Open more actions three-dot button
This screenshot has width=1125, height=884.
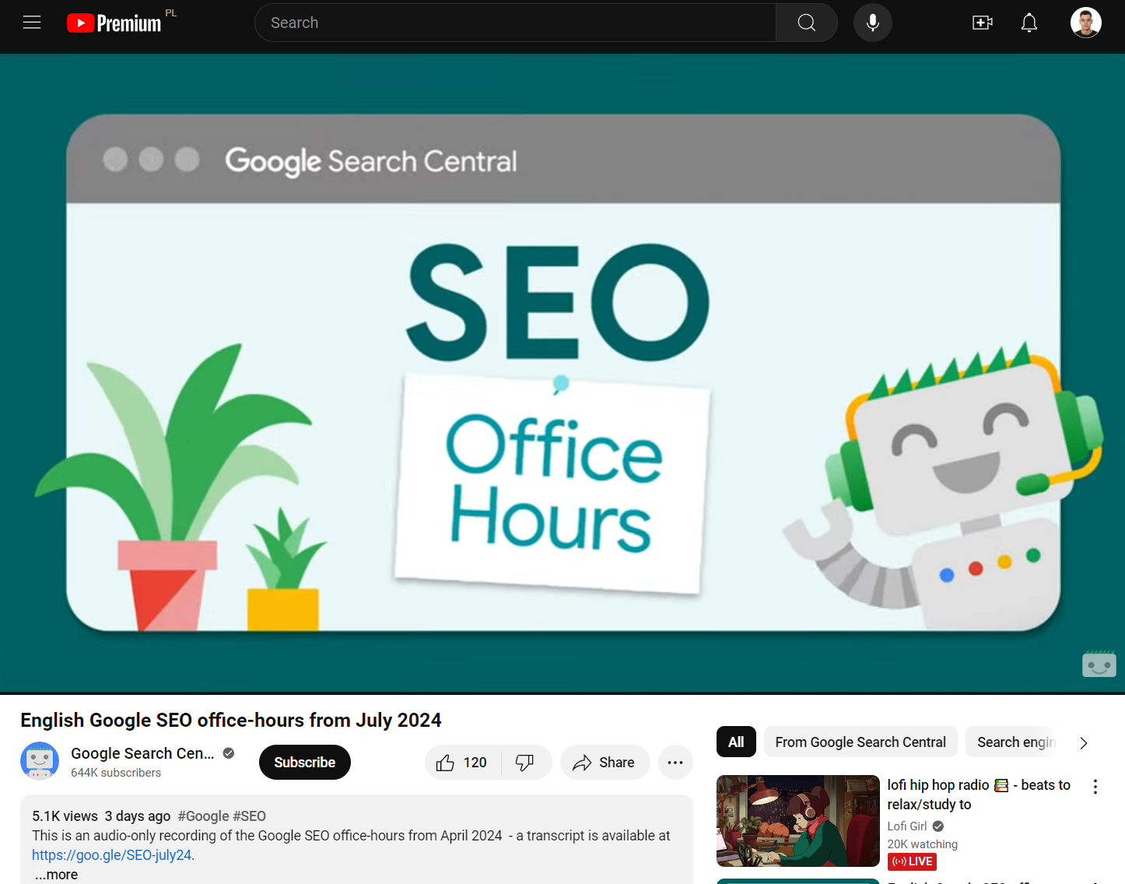(675, 763)
